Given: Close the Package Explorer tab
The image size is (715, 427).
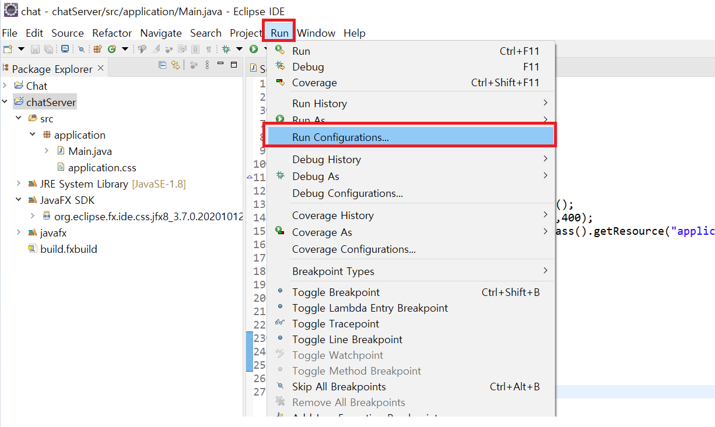Looking at the screenshot, I should coord(100,68).
